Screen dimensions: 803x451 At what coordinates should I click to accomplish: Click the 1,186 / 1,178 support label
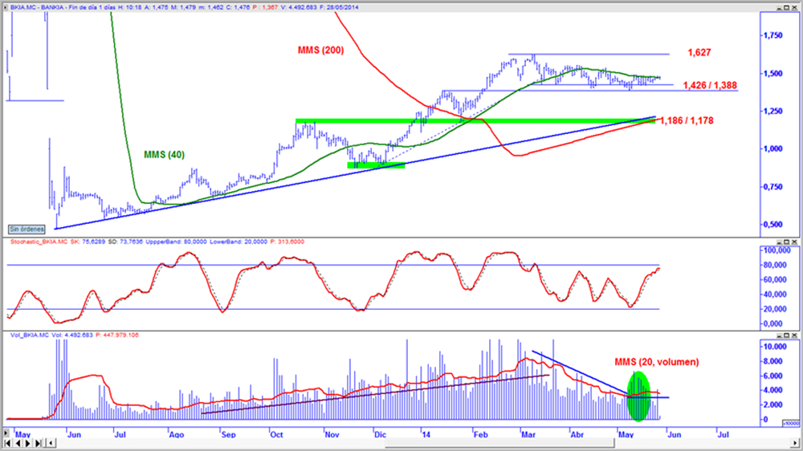click(687, 121)
